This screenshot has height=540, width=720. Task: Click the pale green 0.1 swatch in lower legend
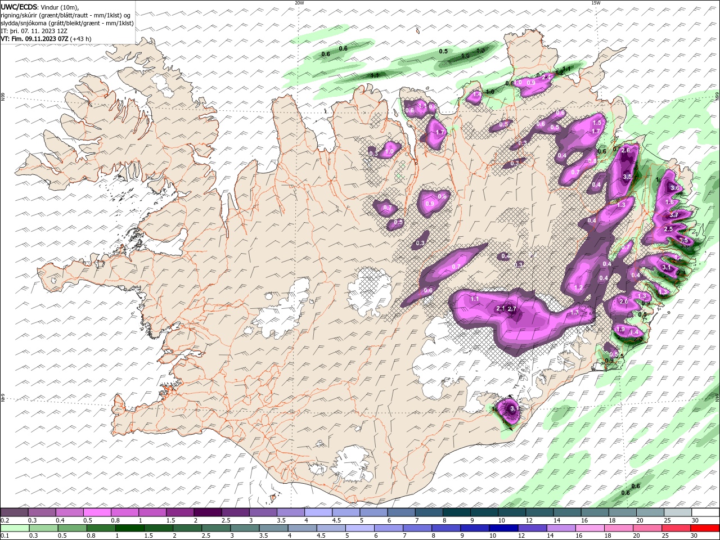[15, 528]
